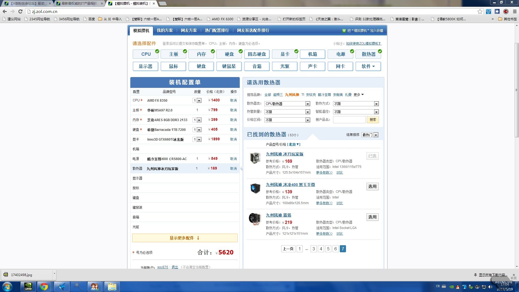Open the 价格区间 dropdown
519x292 pixels.
287,120
